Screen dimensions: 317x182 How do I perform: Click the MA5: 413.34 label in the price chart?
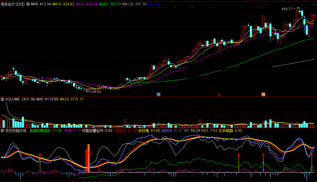tap(41, 4)
